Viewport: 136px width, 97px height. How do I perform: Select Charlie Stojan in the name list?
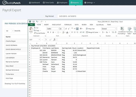11,41
